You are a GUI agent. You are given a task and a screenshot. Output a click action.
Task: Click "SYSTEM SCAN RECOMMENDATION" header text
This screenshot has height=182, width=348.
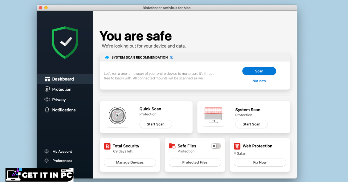tap(140, 57)
